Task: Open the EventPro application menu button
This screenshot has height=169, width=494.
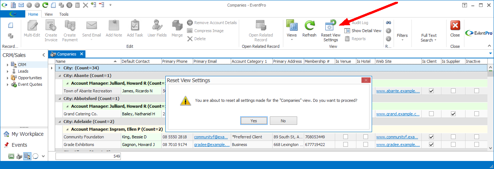Action: 12,14
